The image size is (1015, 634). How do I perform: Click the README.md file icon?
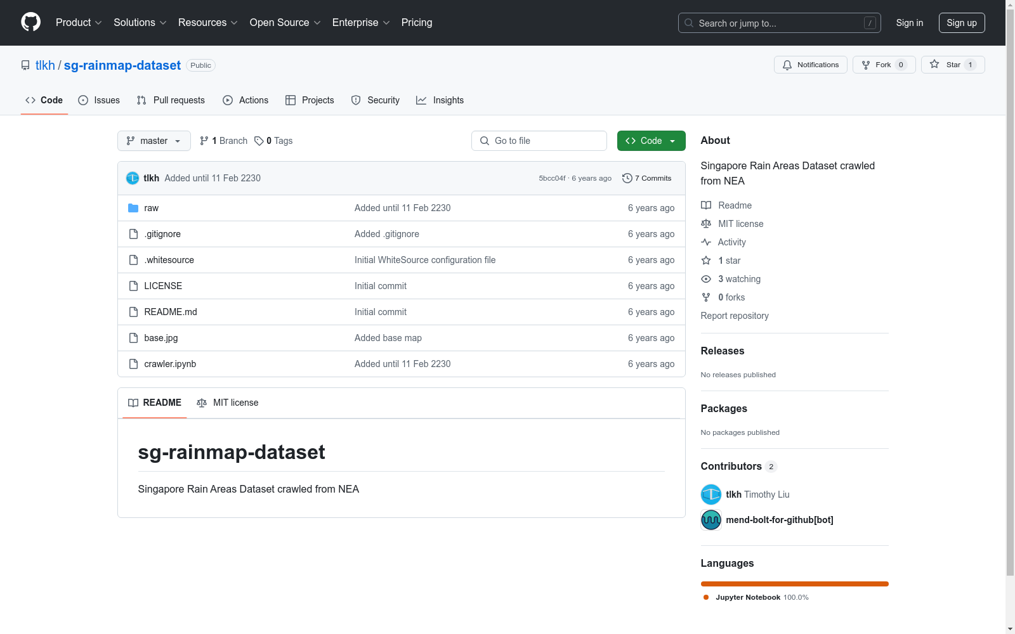click(133, 312)
